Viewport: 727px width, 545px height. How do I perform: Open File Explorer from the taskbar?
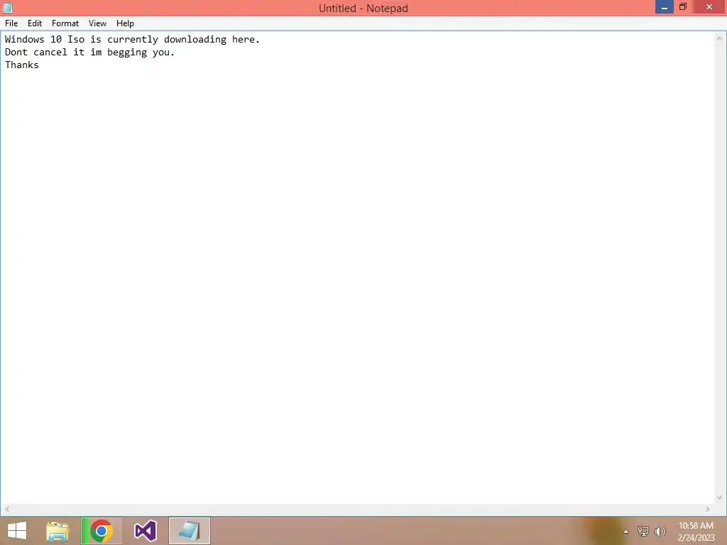coord(58,531)
